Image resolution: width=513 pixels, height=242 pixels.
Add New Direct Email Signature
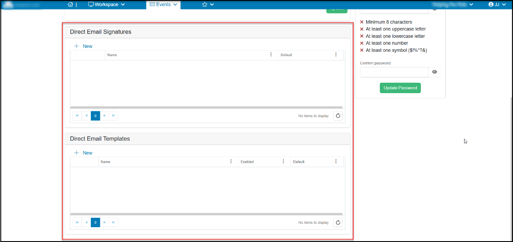tap(83, 46)
